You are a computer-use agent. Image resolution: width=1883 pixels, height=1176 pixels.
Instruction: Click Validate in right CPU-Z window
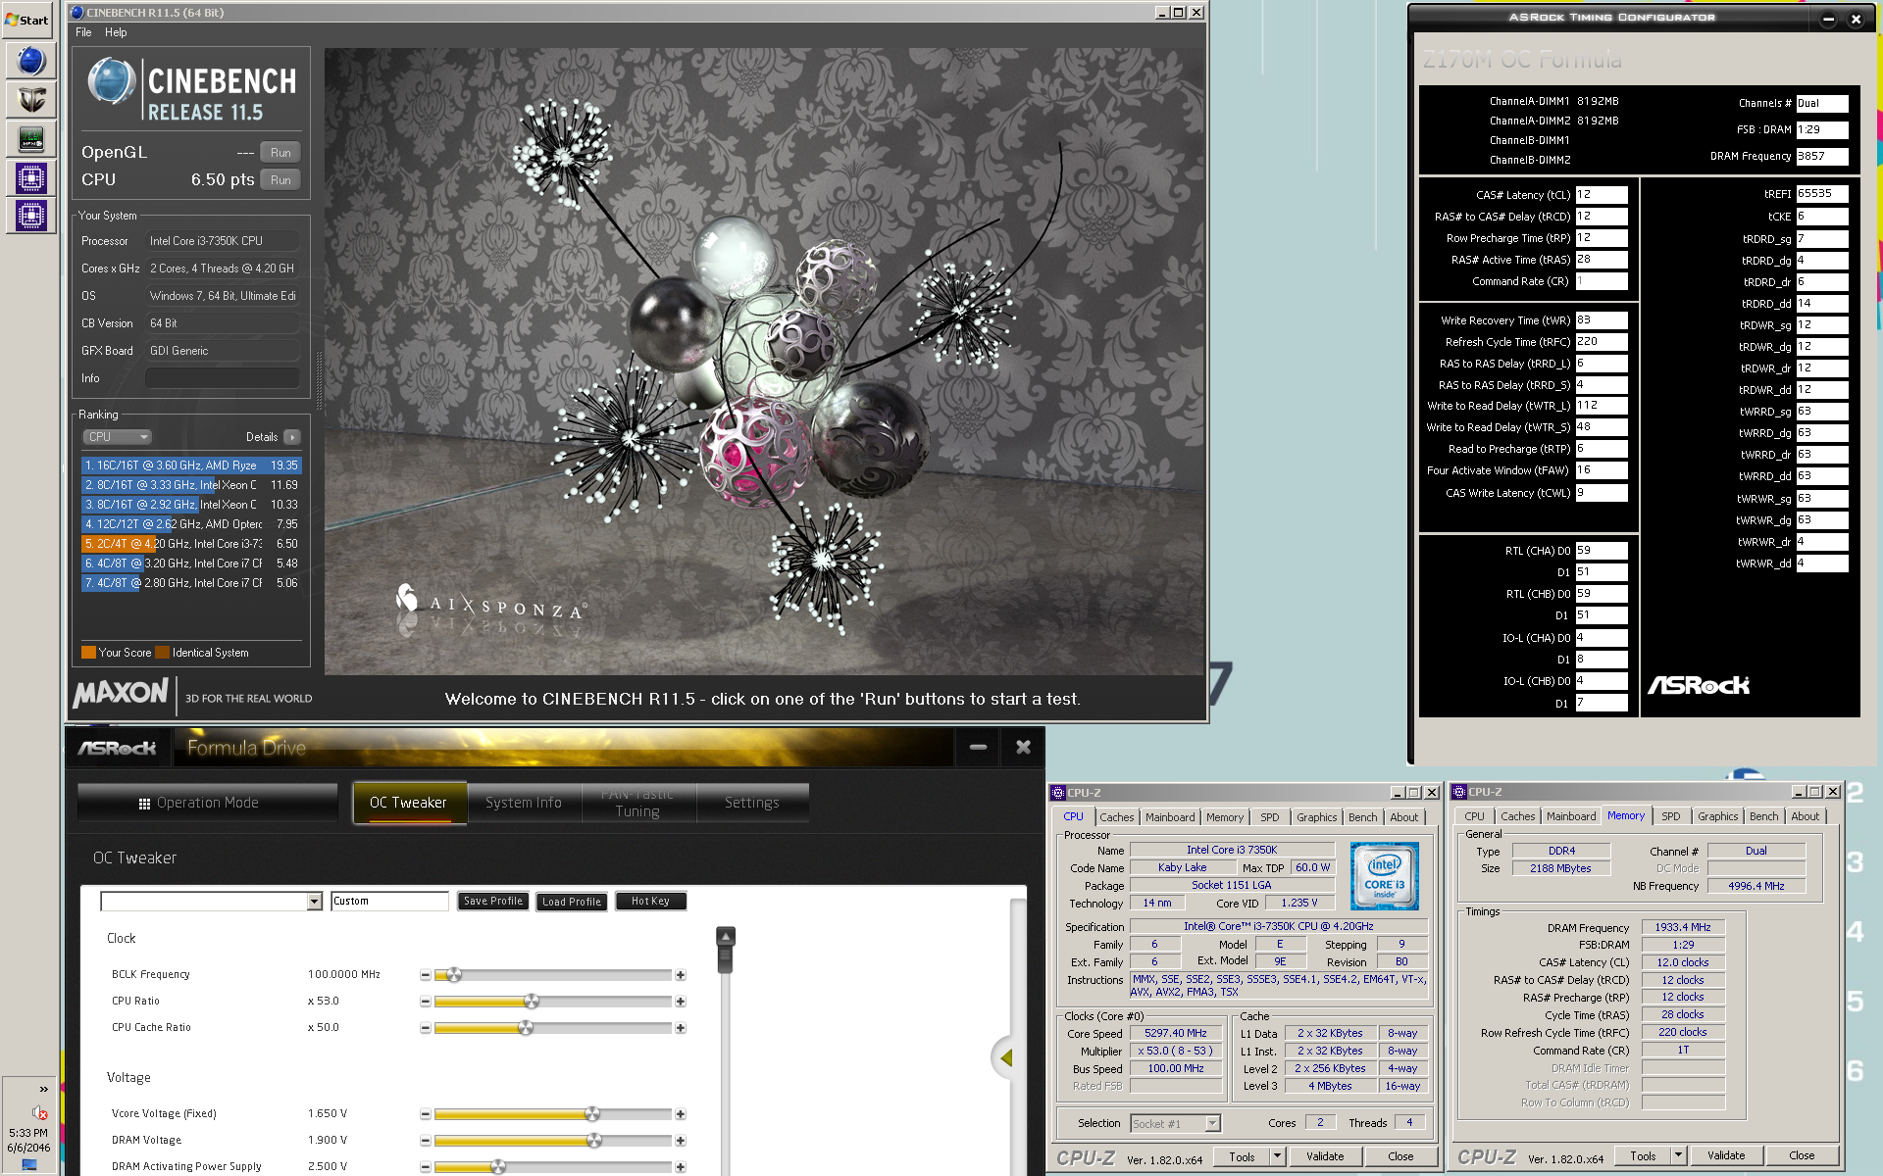click(1726, 1155)
